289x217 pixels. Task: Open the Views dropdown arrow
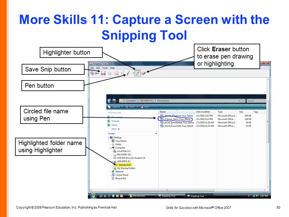[x=138, y=107]
